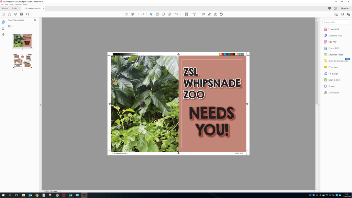Bookmark file with the star icon
The image size is (352, 198).
(9, 14)
